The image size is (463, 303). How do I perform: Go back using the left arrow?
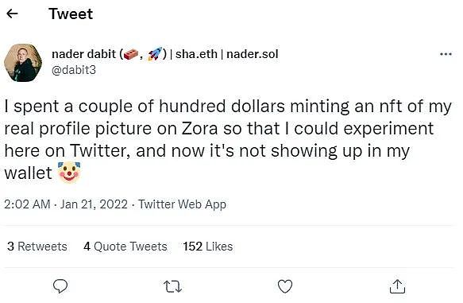[x=12, y=14]
